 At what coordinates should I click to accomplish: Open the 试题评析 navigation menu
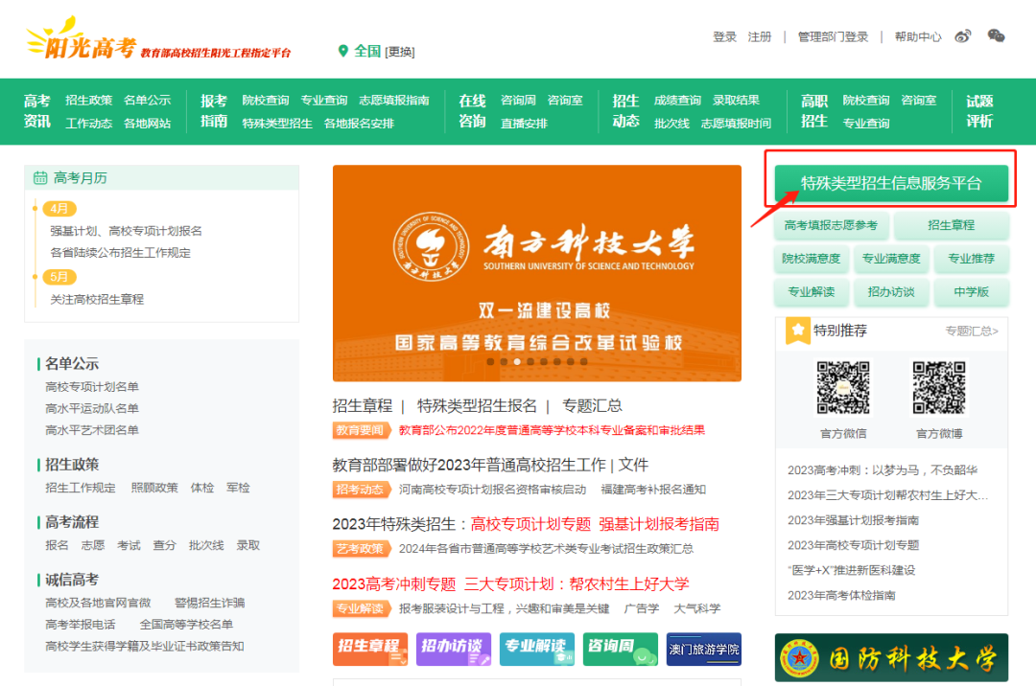coord(979,111)
